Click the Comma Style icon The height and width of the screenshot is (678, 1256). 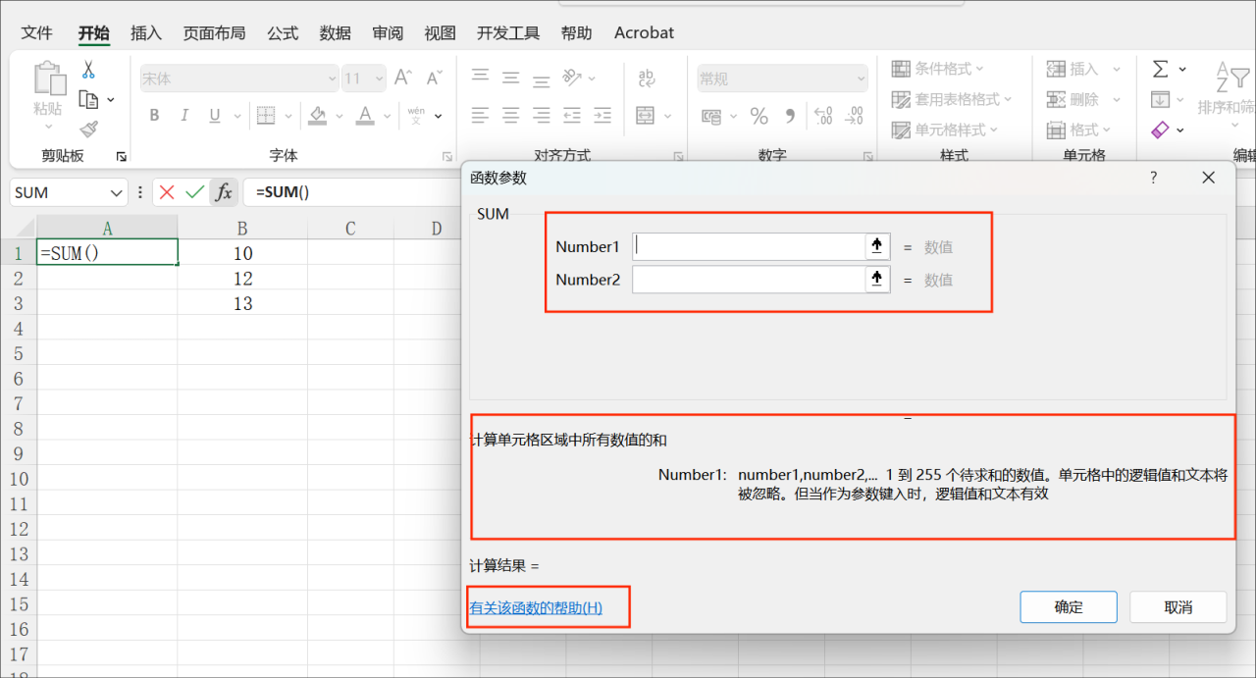790,116
